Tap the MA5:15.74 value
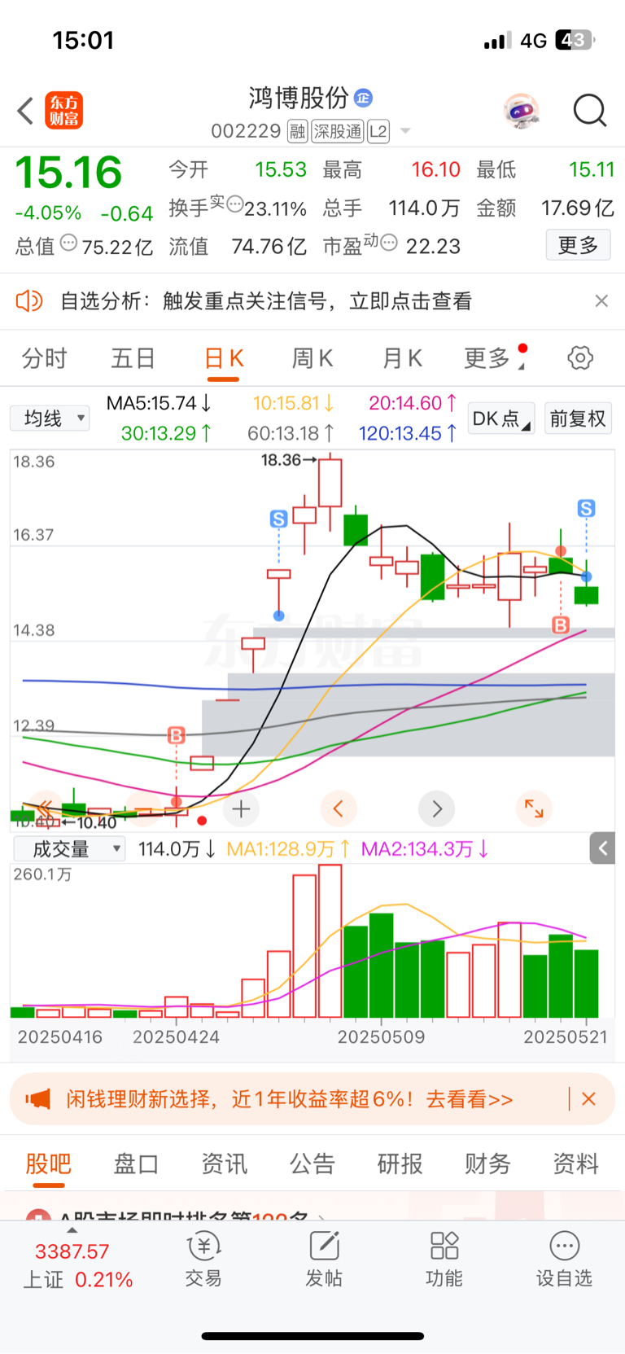625x1354 pixels. (159, 403)
